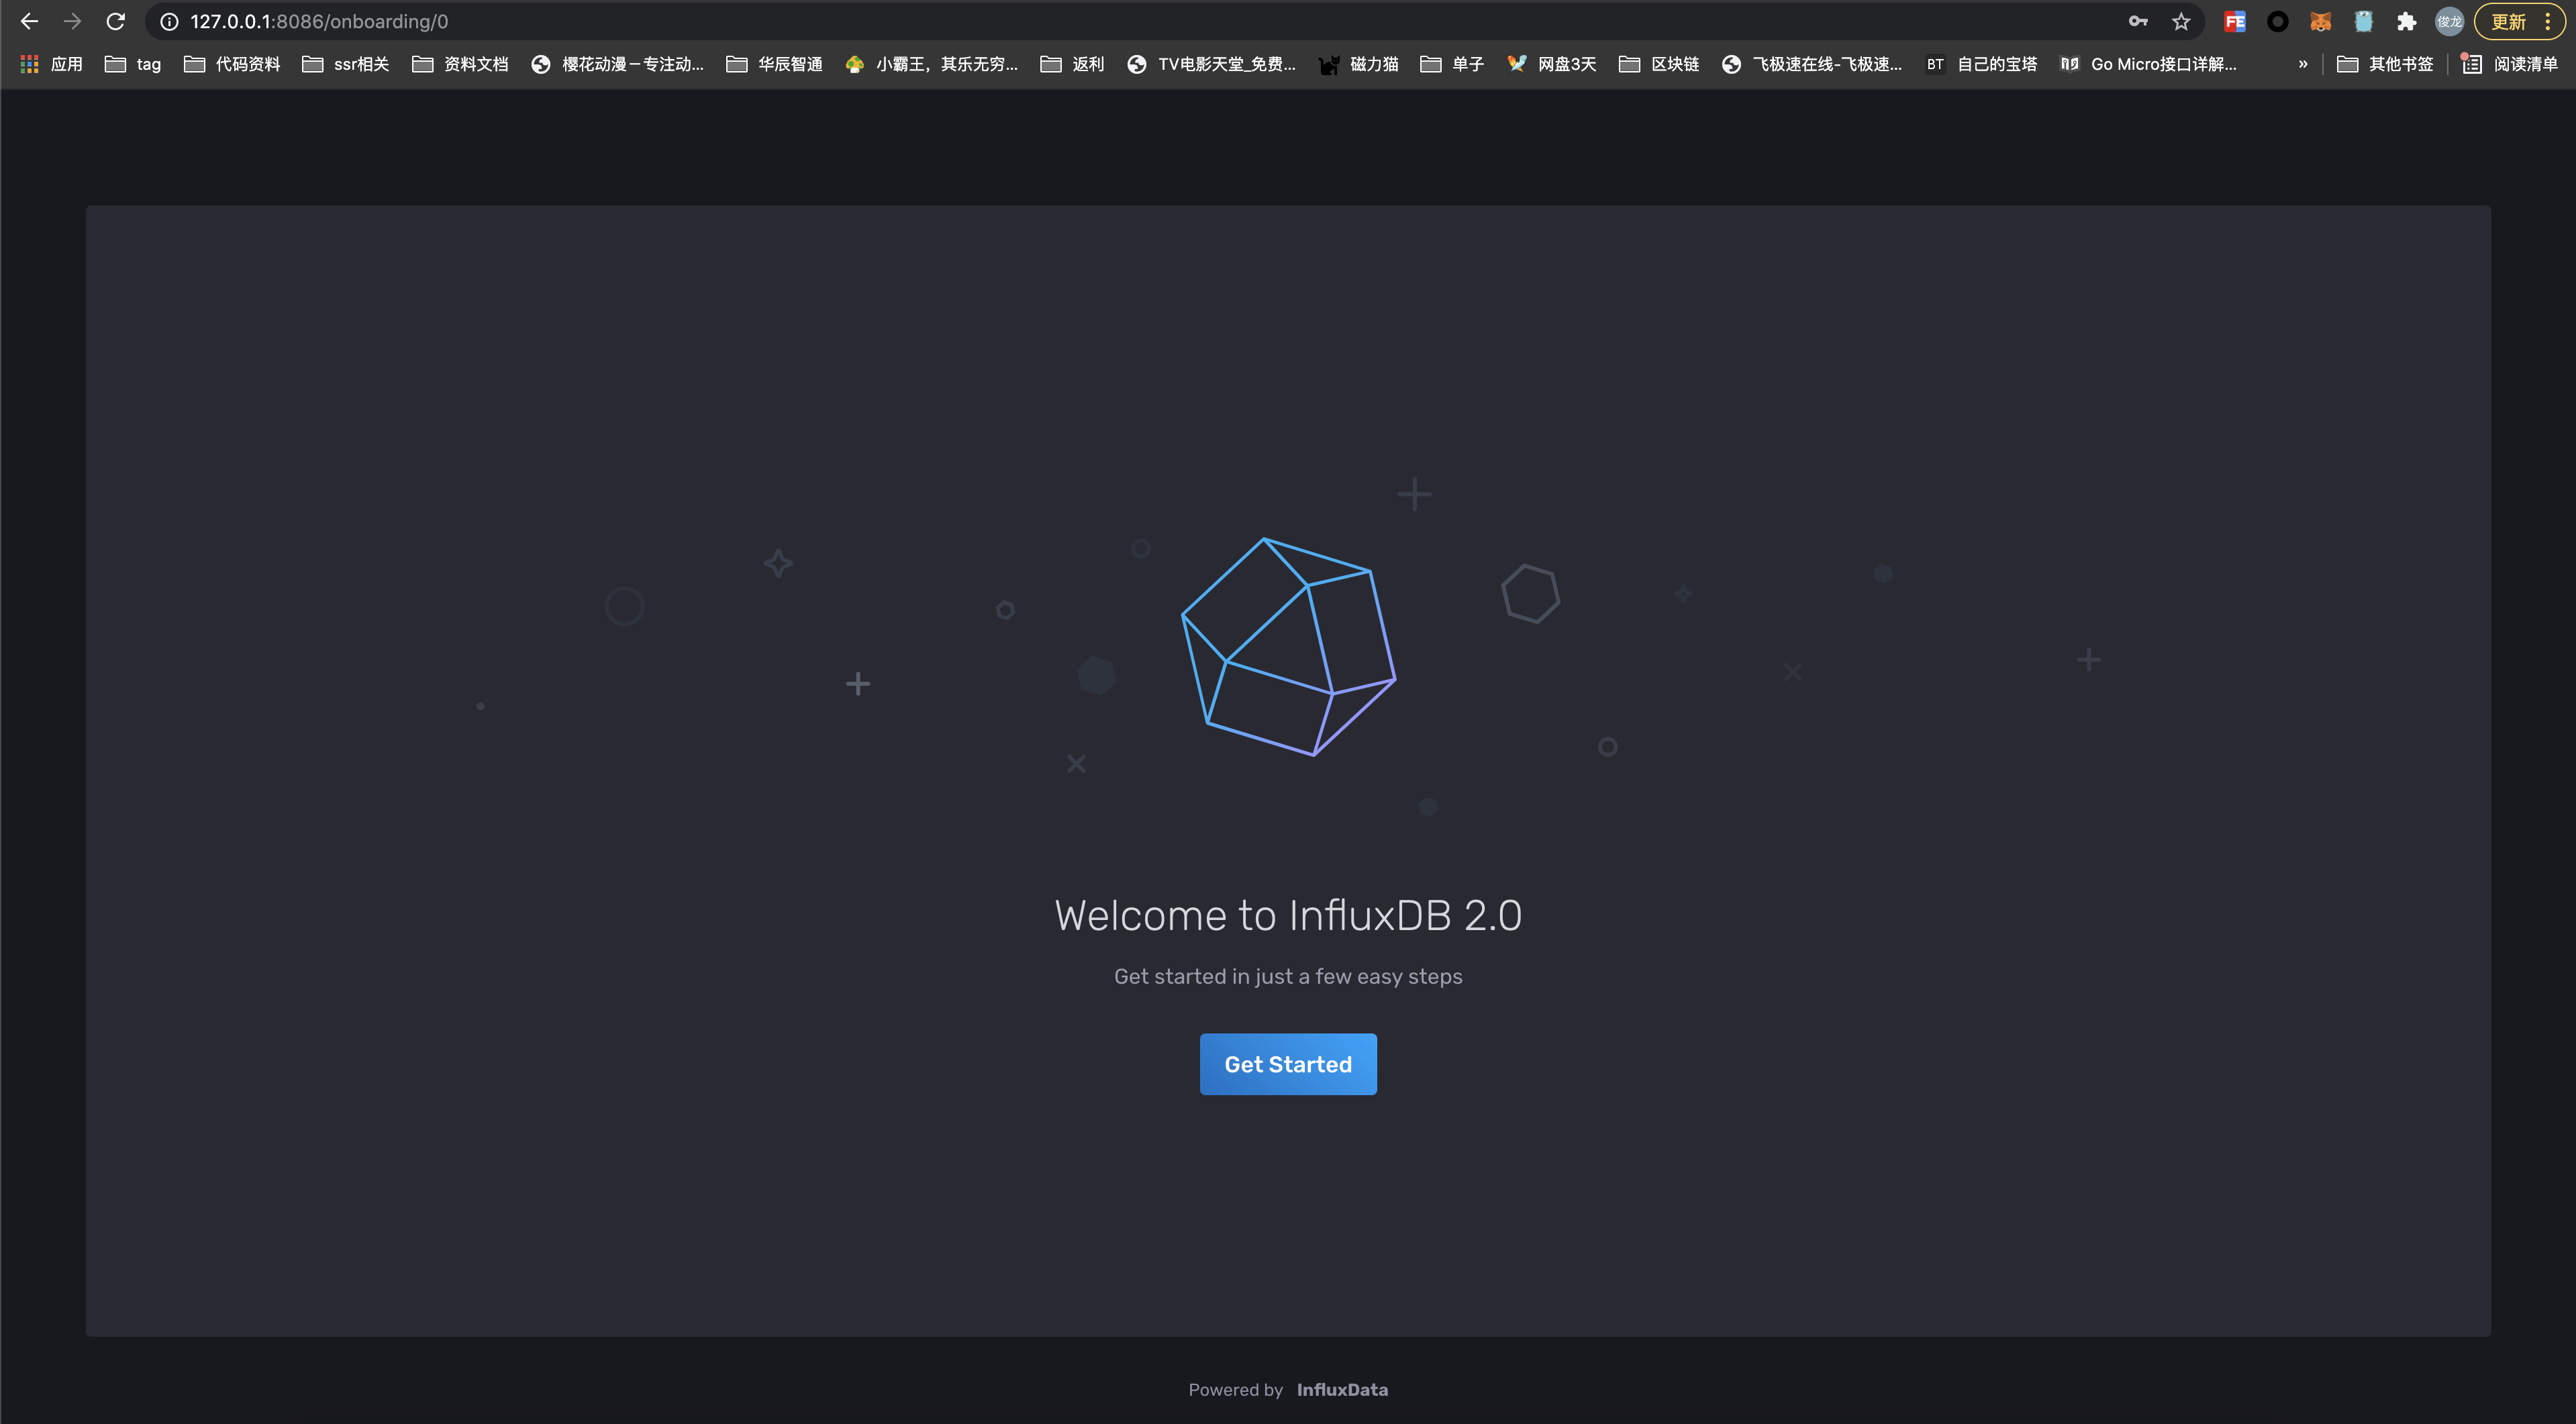Open the 飞极速在线 bookmark
The width and height of the screenshot is (2576, 1424).
pyautogui.click(x=1811, y=64)
